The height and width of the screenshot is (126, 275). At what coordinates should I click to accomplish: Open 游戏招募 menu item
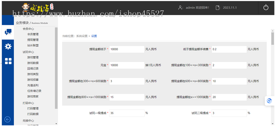pos(33,80)
